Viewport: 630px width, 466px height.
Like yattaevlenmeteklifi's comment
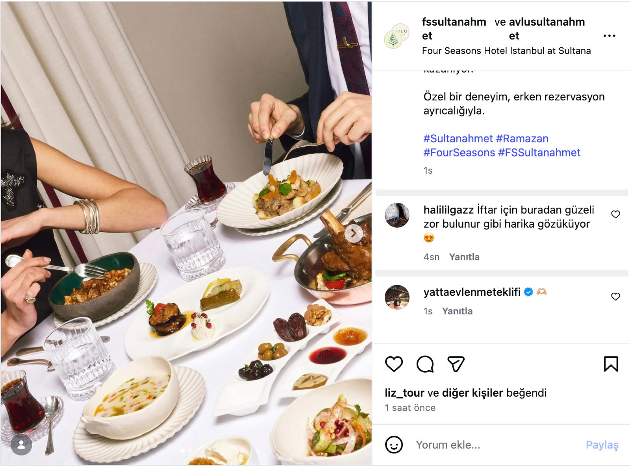615,297
